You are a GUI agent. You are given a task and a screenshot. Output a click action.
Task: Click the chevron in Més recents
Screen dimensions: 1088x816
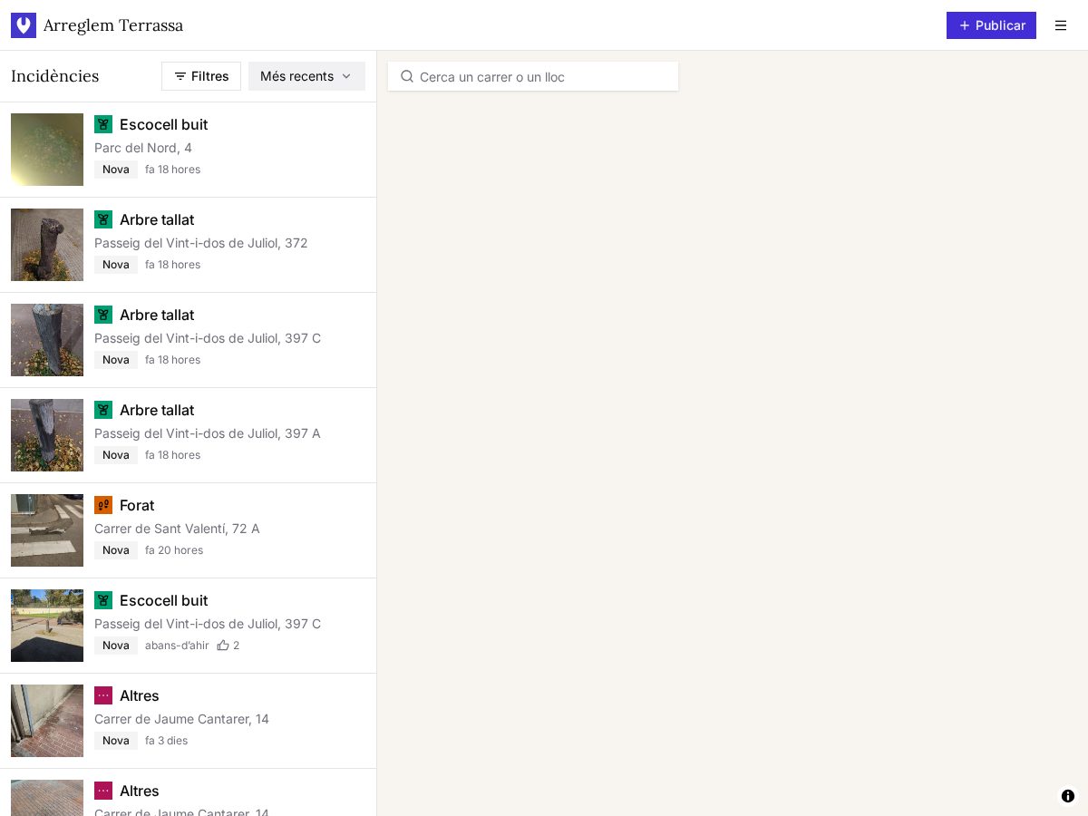pyautogui.click(x=346, y=76)
